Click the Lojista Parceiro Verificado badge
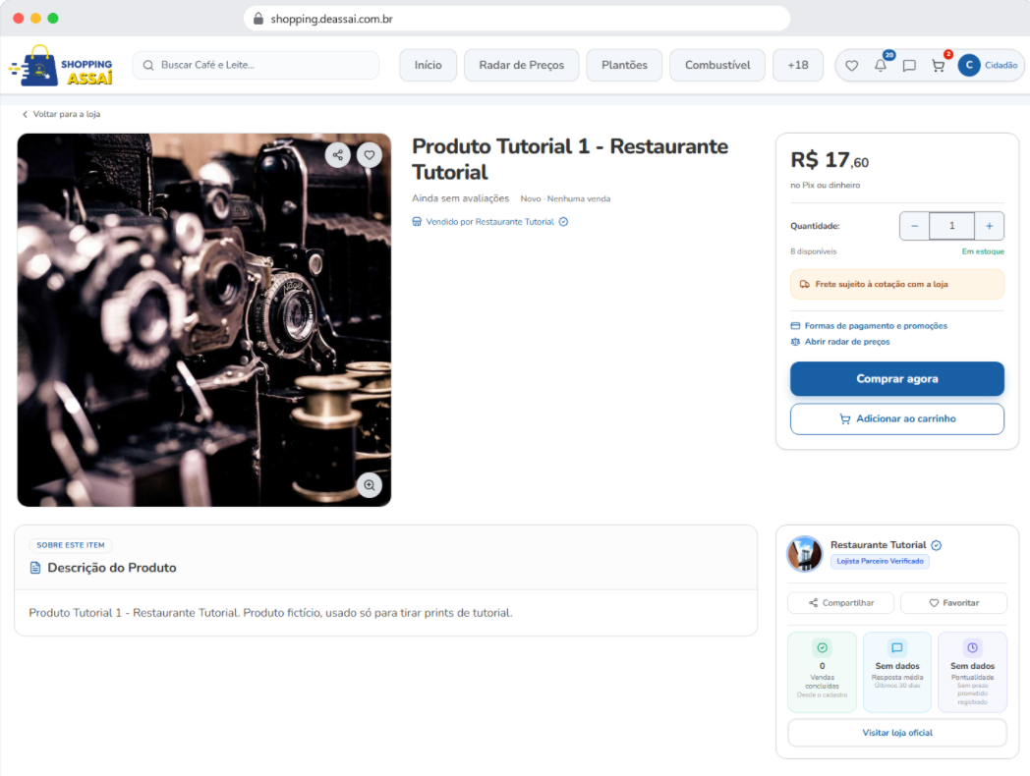The height and width of the screenshot is (776, 1030). (881, 561)
